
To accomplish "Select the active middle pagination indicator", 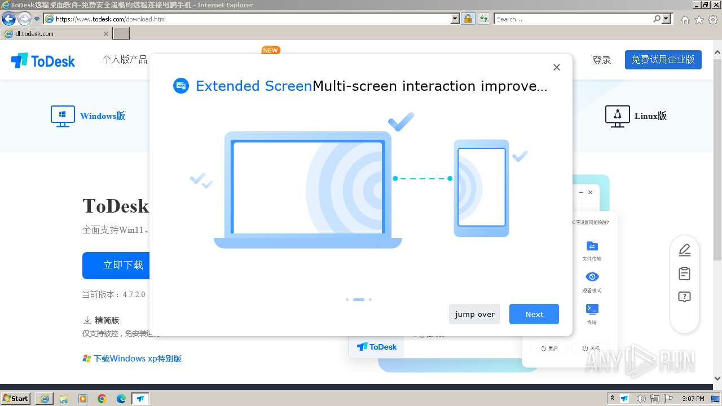I will (359, 299).
